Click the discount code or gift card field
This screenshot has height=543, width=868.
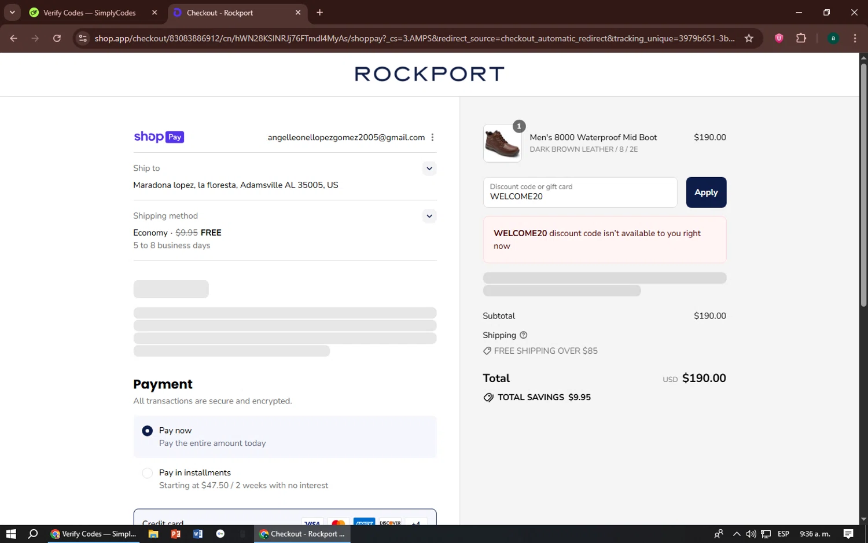[580, 192]
